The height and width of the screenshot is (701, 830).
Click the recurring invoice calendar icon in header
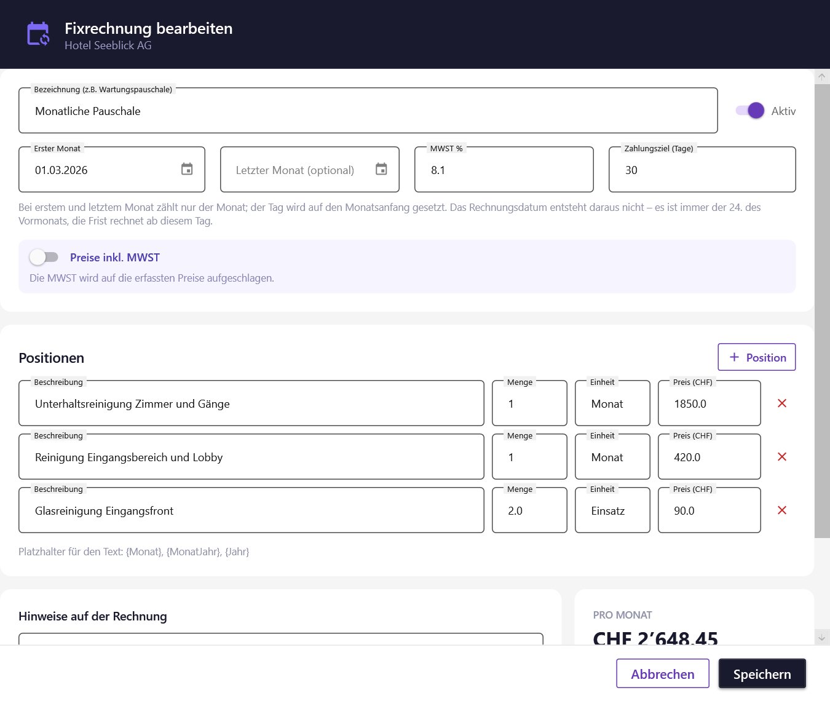[38, 34]
